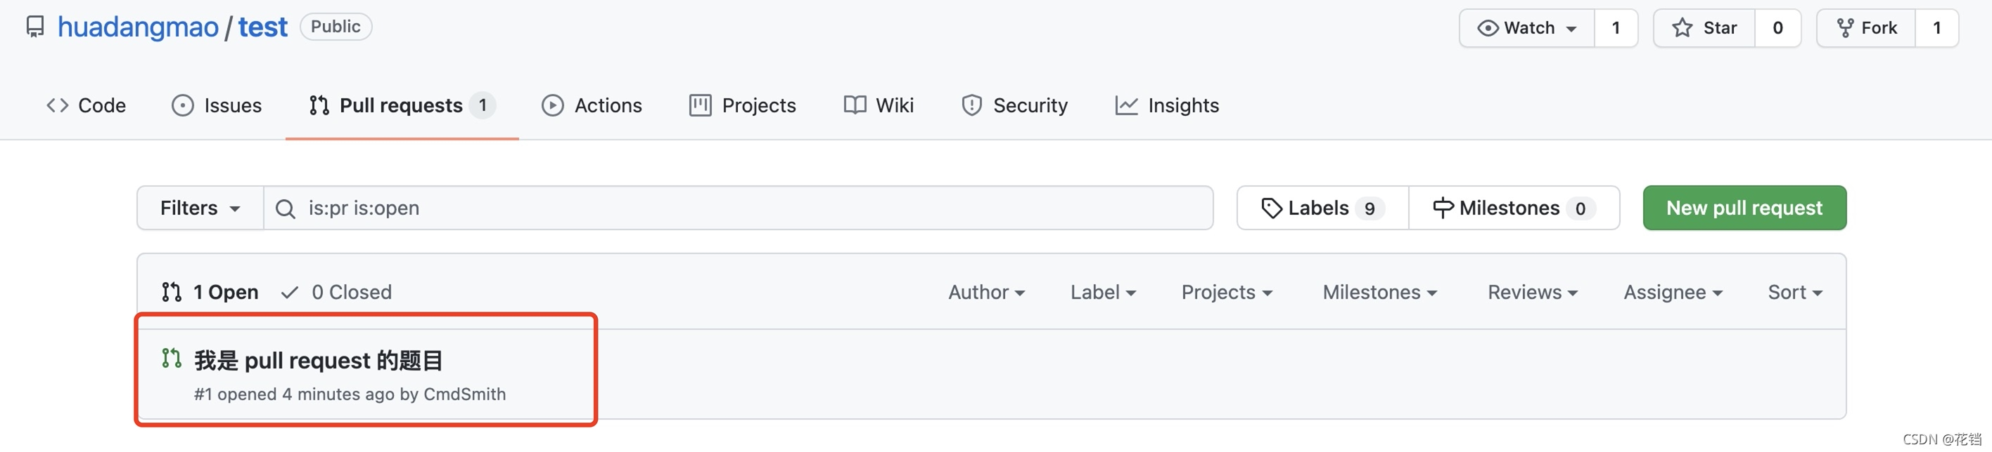Click the Labels tag icon
This screenshot has width=1992, height=452.
click(x=1270, y=208)
